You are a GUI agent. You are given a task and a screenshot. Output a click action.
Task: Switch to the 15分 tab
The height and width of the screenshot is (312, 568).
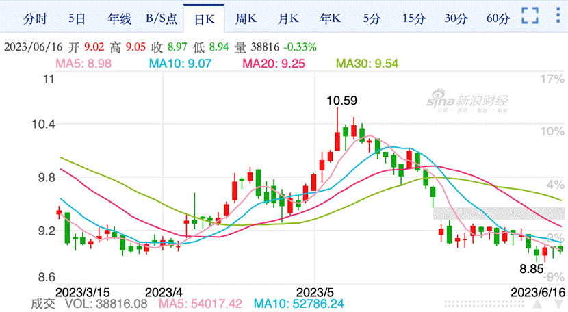tap(414, 18)
